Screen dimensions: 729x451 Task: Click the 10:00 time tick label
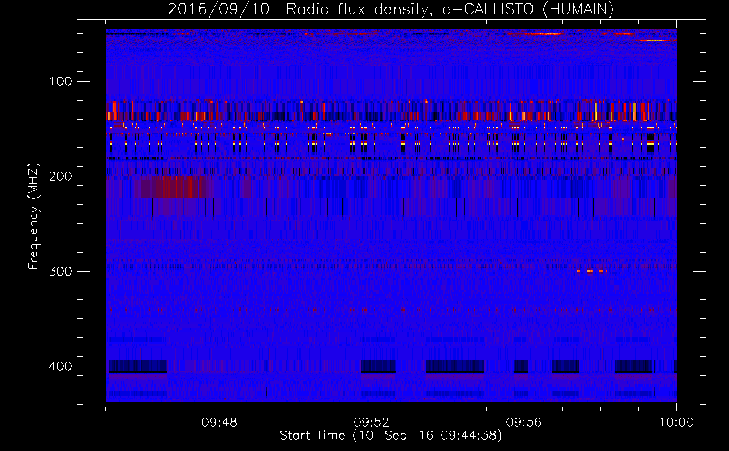(x=676, y=423)
